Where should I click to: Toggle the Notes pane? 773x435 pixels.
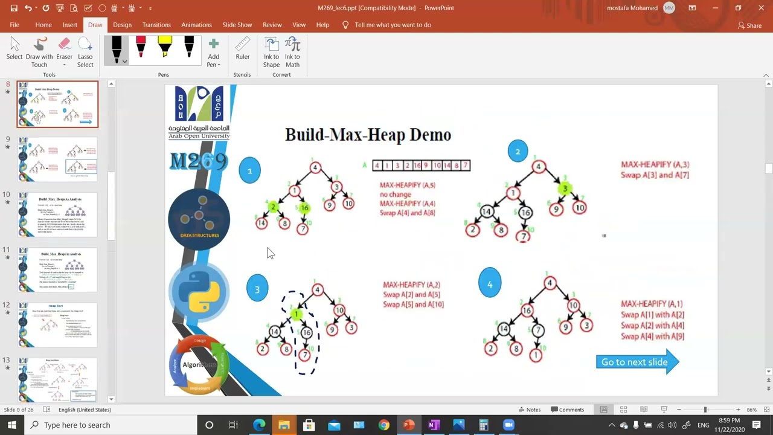tap(528, 410)
